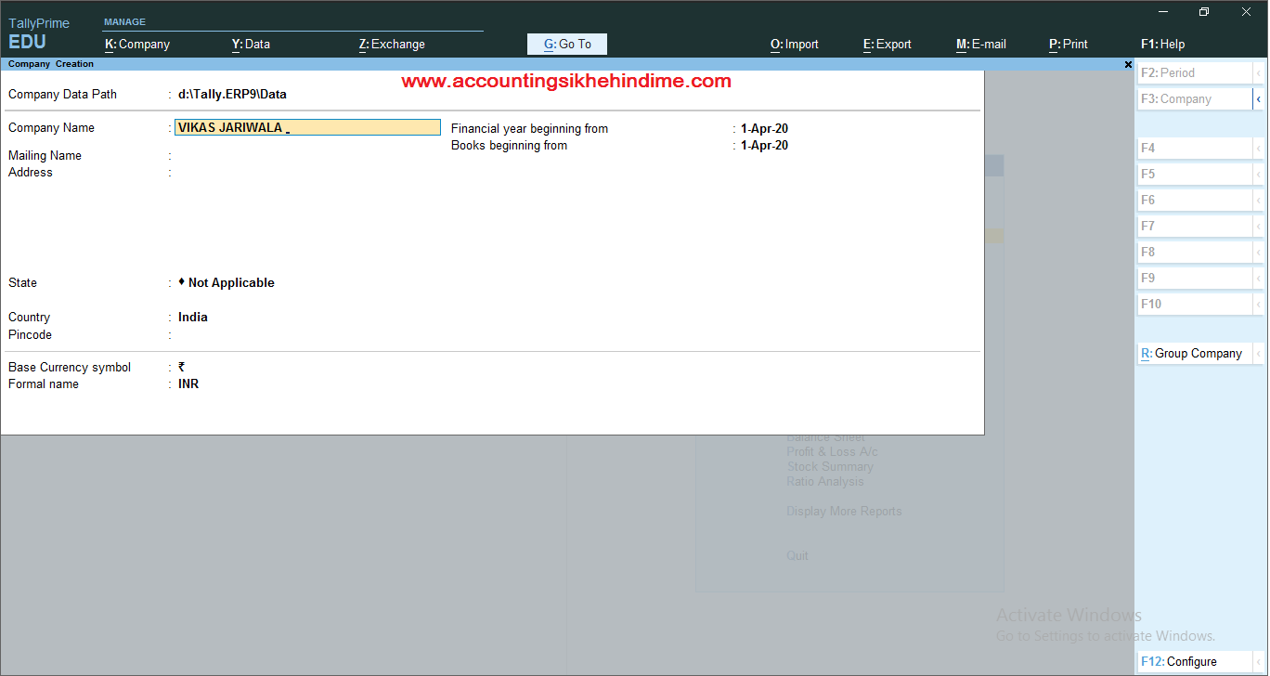1270x676 pixels.
Task: Expand the arrow next to F2: Period
Action: (x=1259, y=72)
